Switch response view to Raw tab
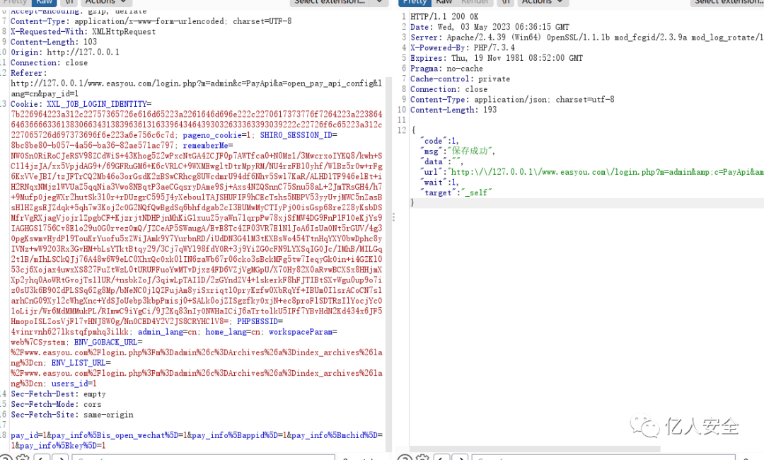The height and width of the screenshot is (460, 764). click(444, 2)
